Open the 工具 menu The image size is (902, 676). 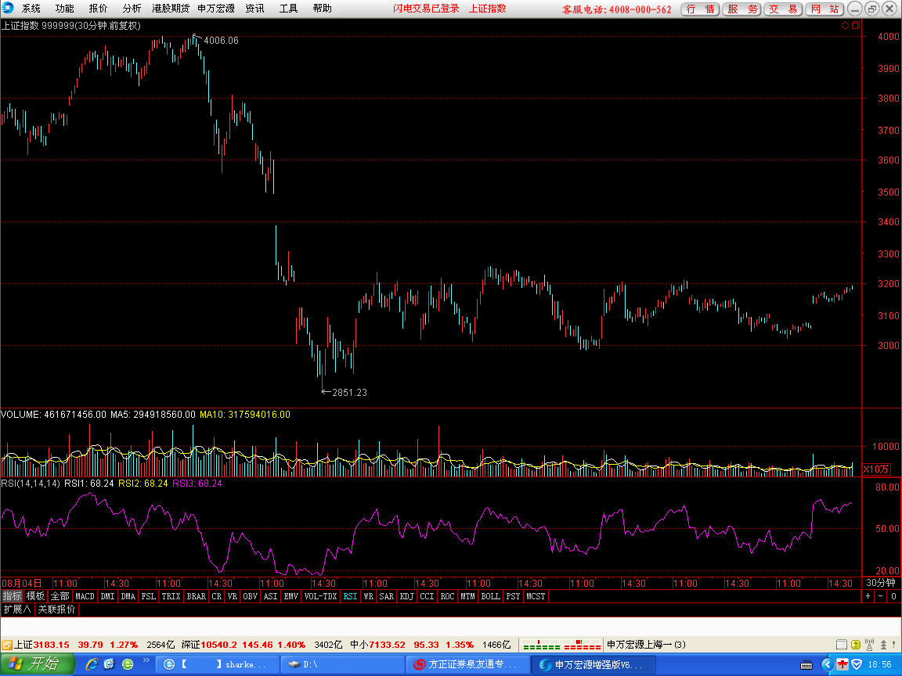[288, 9]
